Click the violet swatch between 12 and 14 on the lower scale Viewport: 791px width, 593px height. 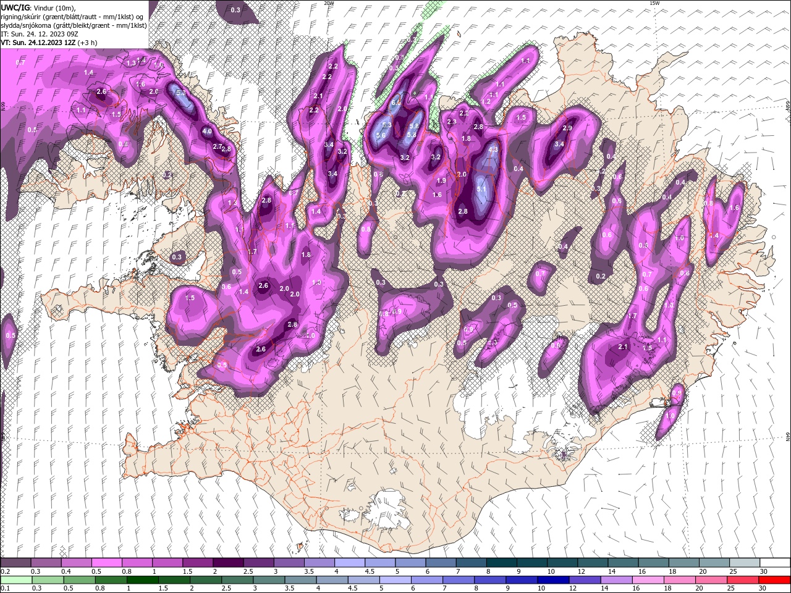585,580
